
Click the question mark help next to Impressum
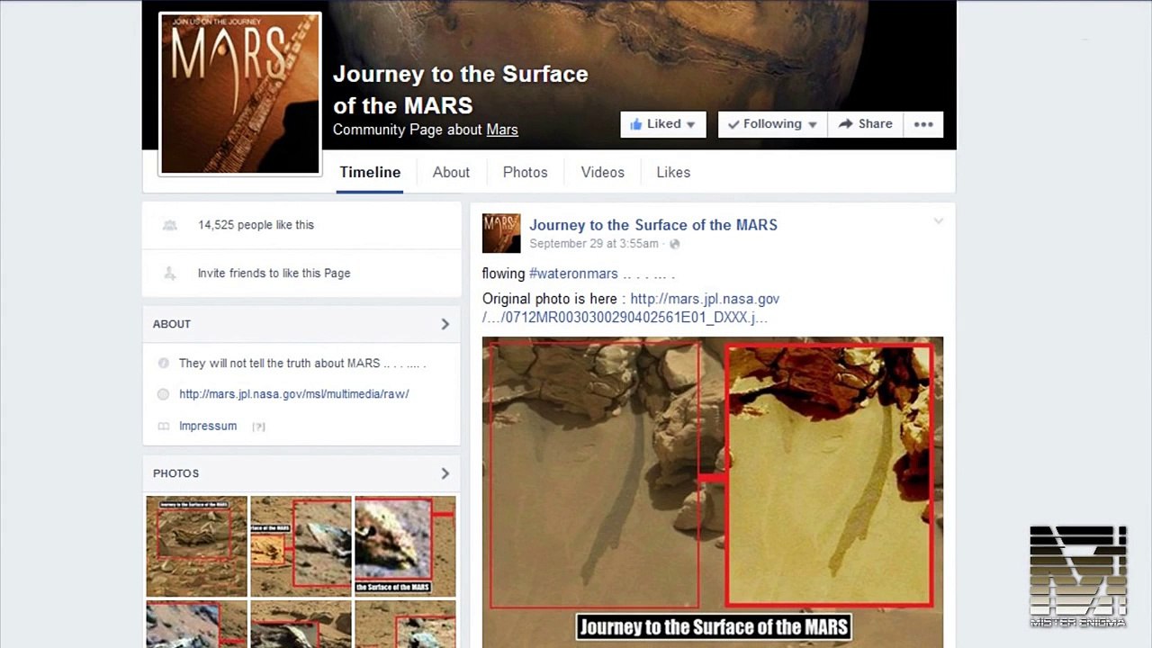coord(258,427)
